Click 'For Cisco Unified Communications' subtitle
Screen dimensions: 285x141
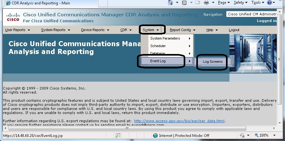tap(58, 21)
